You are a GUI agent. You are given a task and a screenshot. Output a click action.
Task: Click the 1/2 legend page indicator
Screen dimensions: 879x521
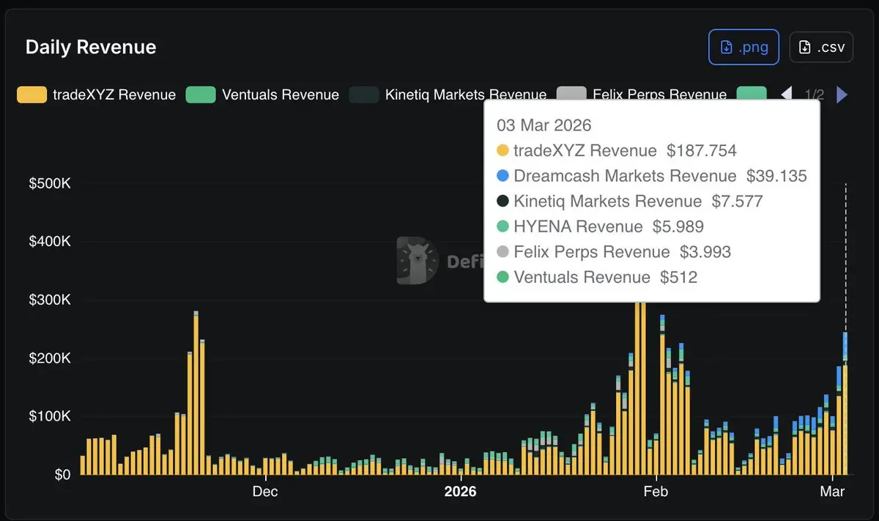(814, 95)
